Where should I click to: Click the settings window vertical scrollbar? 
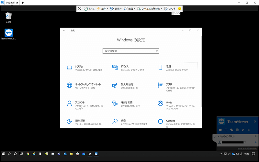tap(201, 71)
